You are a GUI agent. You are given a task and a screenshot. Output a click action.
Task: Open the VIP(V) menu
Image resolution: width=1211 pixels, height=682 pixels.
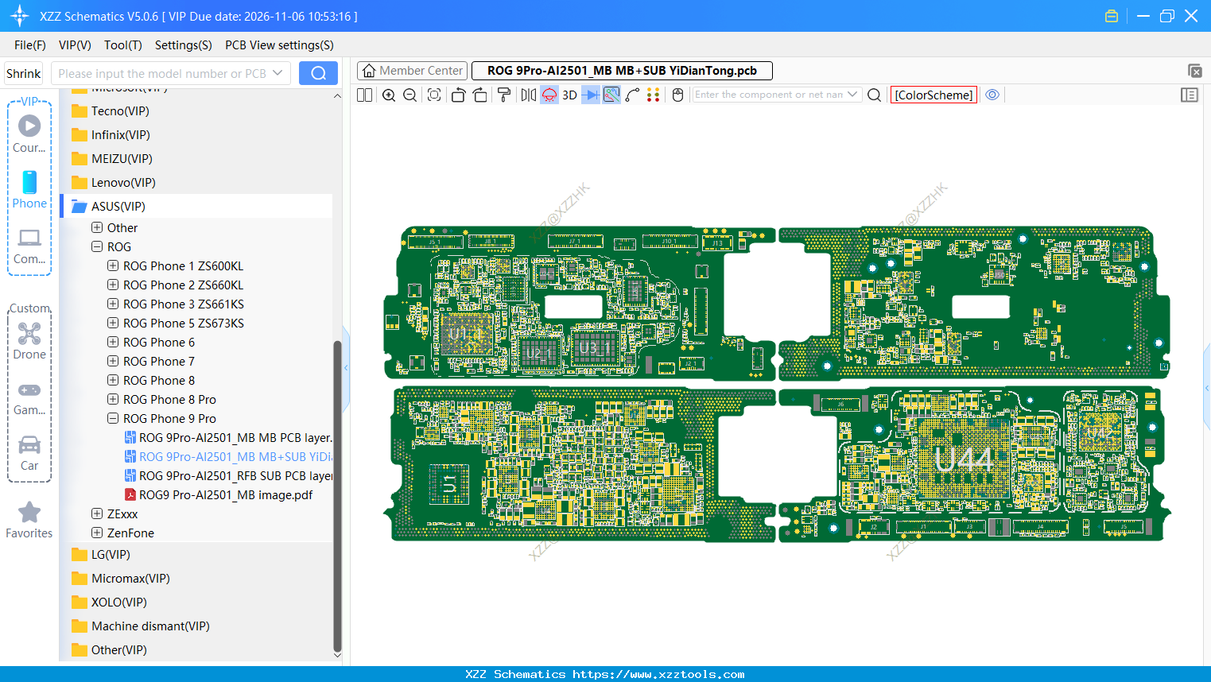tap(75, 45)
